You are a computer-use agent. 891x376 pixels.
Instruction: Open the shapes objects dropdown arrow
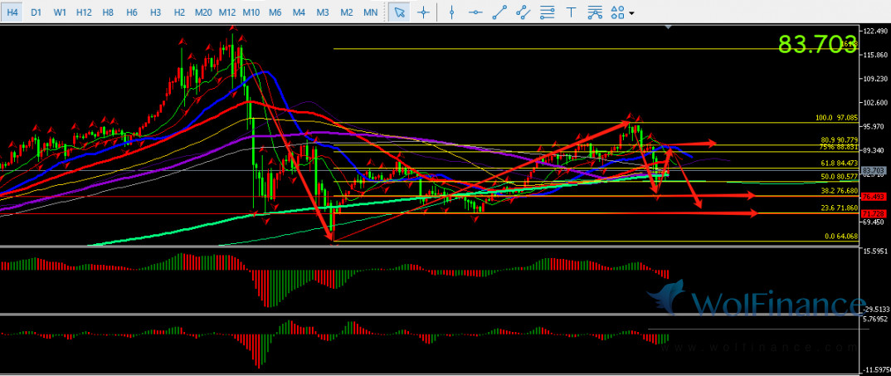pos(632,13)
